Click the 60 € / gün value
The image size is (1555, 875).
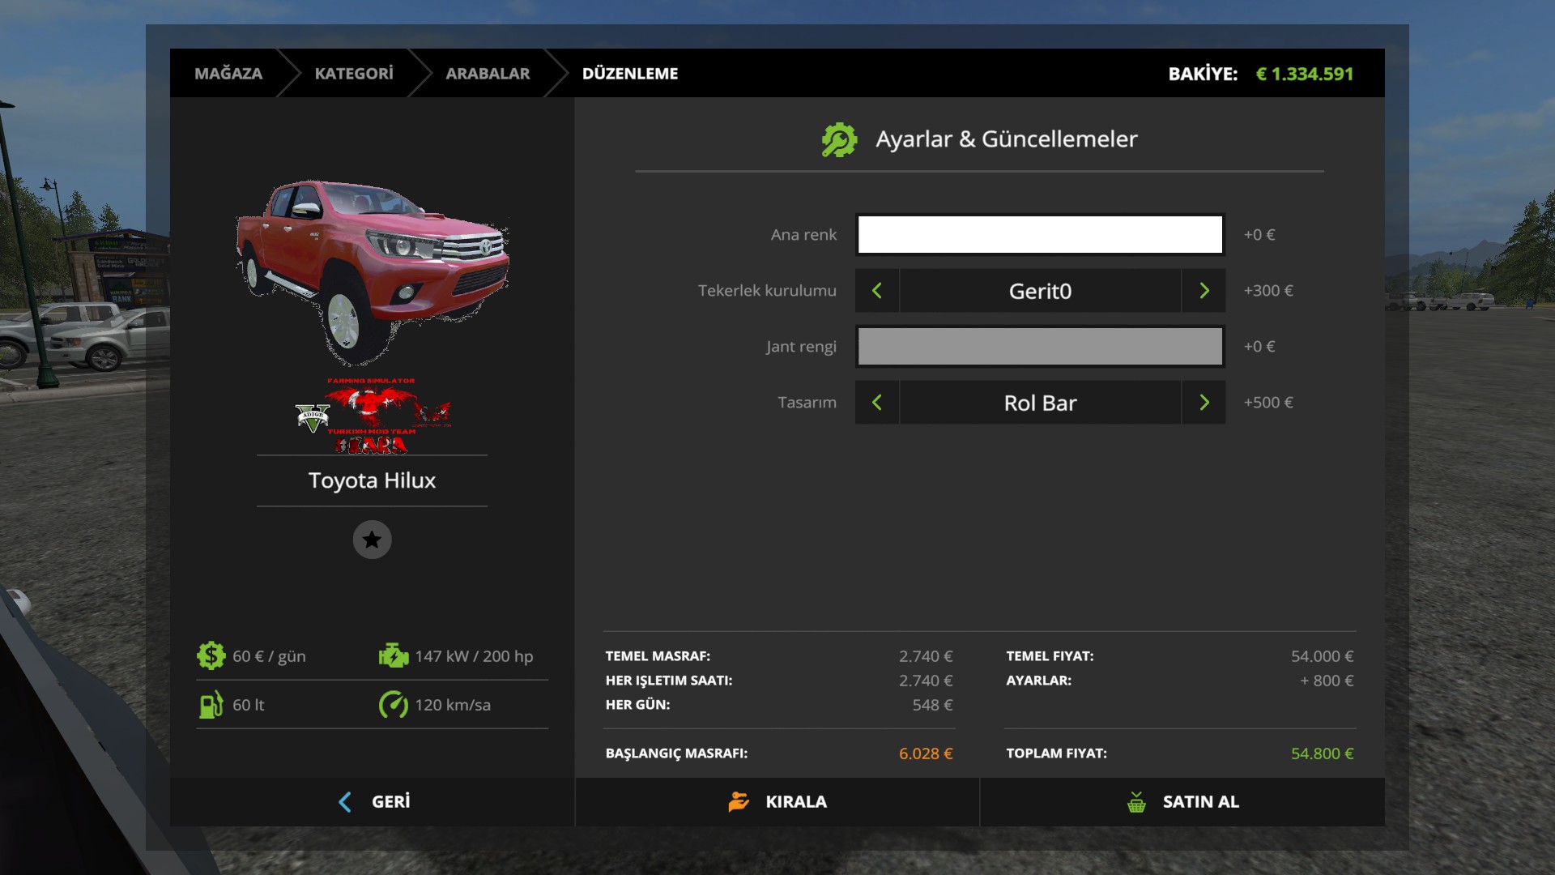(269, 656)
